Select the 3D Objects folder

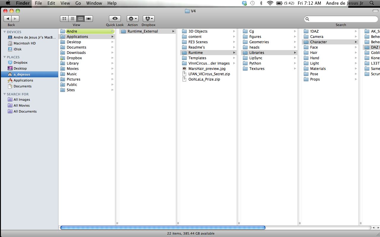pyautogui.click(x=208, y=31)
